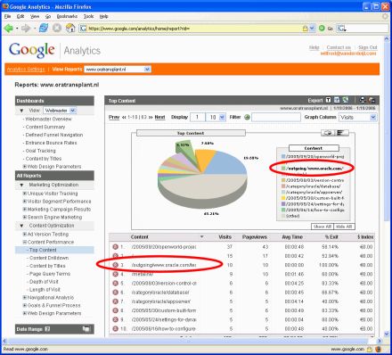Sort by the Pageviews column header
This screenshot has height=355, width=392.
coord(255,237)
